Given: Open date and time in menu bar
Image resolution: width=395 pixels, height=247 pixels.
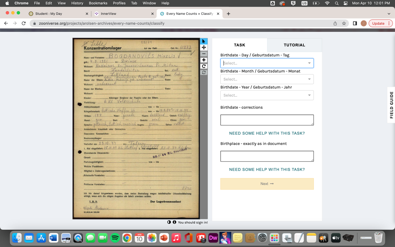Looking at the screenshot, I should pos(371,3).
